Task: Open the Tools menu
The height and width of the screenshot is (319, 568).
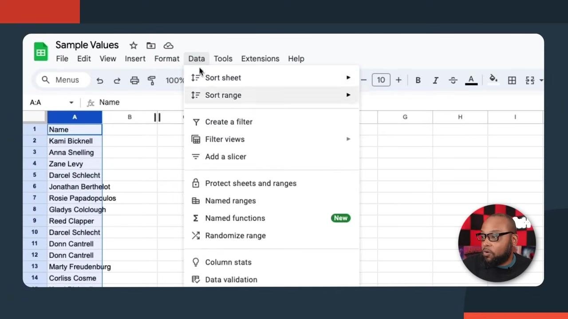Action: [x=223, y=58]
